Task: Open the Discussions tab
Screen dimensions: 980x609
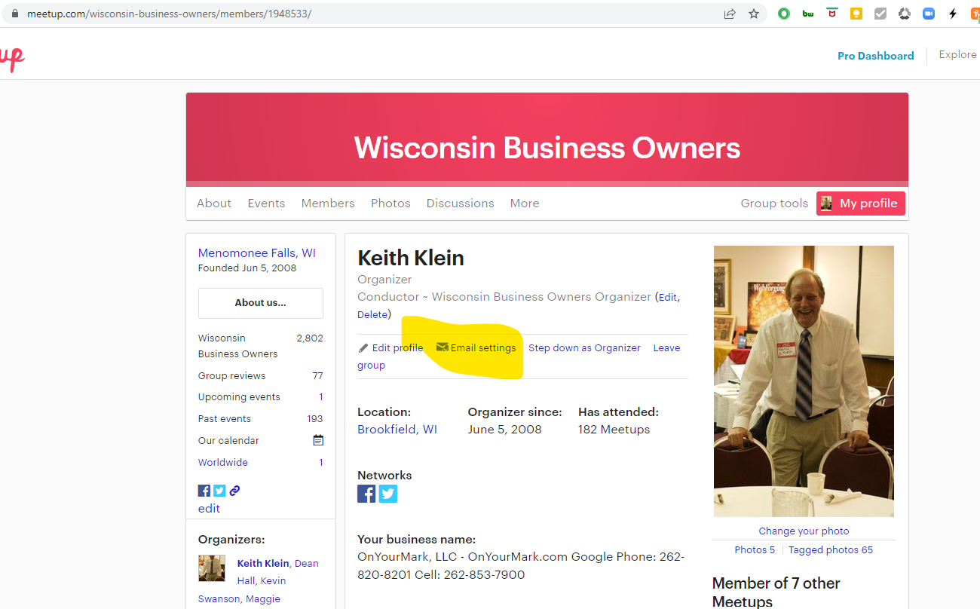Action: 460,204
